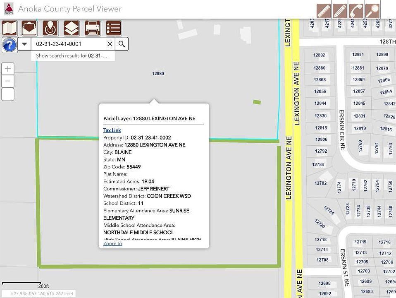Image resolution: width=396 pixels, height=298 pixels.
Task: Click parcel number 12844 on map
Action: [x=320, y=103]
